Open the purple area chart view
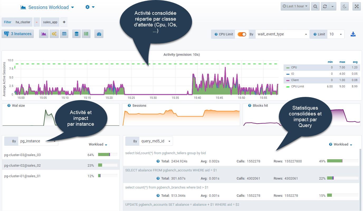Image resolution: width=363 pixels, height=211 pixels. [44, 34]
